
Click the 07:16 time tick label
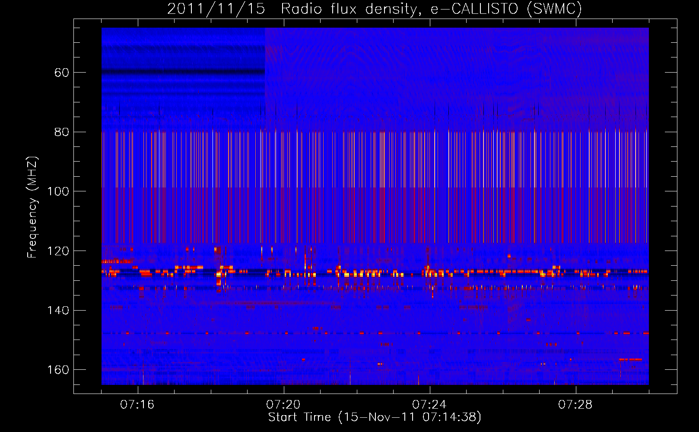click(x=137, y=405)
